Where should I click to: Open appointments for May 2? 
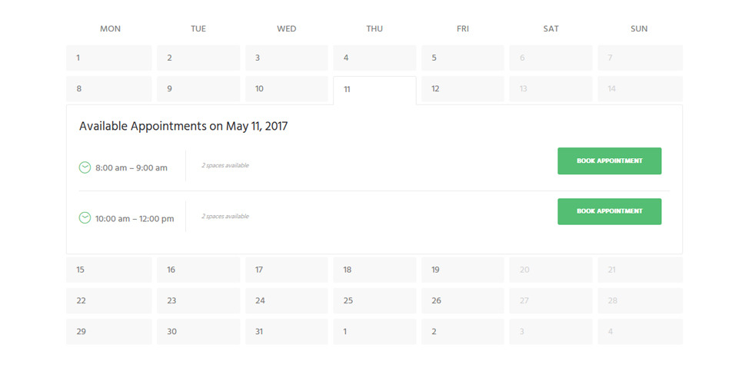198,58
